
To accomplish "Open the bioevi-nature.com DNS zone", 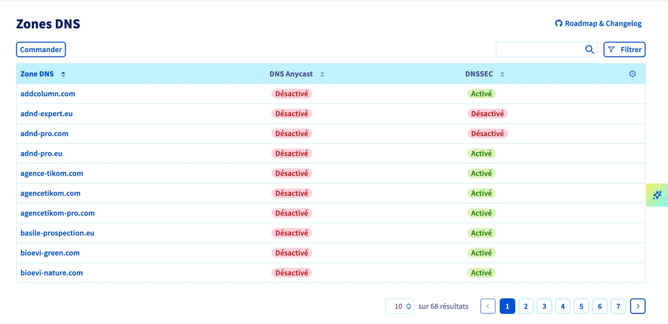I will pyautogui.click(x=52, y=273).
